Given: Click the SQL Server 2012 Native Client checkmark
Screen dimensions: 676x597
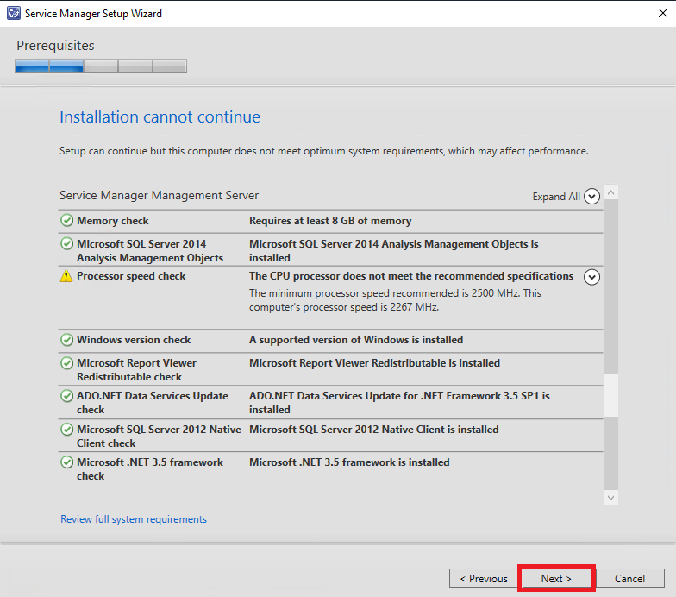Looking at the screenshot, I should (66, 430).
